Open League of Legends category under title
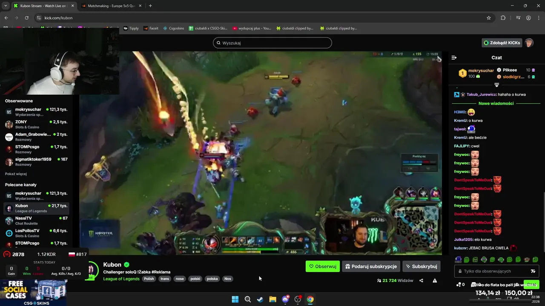Image resolution: width=545 pixels, height=306 pixels. [x=121, y=279]
